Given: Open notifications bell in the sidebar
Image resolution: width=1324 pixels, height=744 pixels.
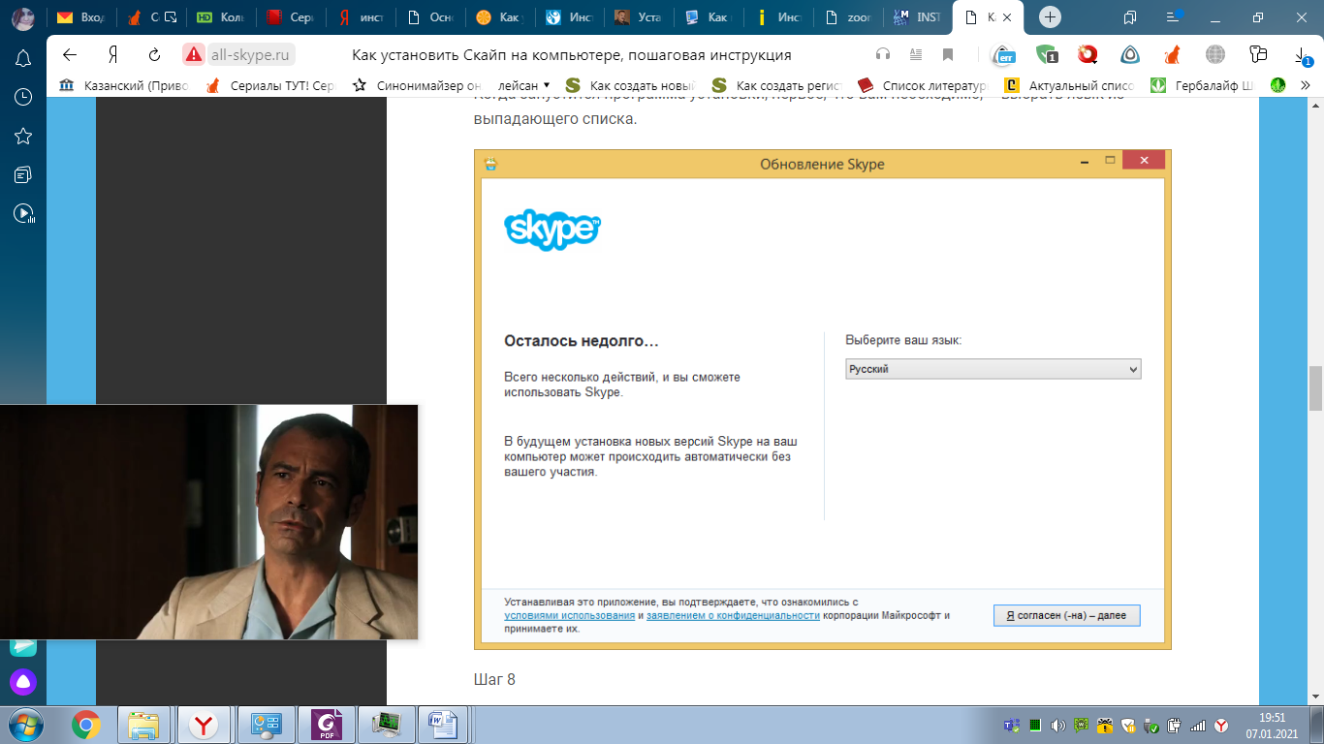Looking at the screenshot, I should point(23,58).
